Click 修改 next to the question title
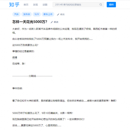Image resolution: width=130 pixels, height=131 pixels. click(x=56, y=22)
